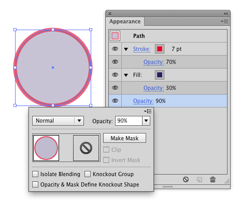Image resolution: width=241 pixels, height=213 pixels.
Task: Open the Appearance panel options menu
Action: (x=224, y=21)
